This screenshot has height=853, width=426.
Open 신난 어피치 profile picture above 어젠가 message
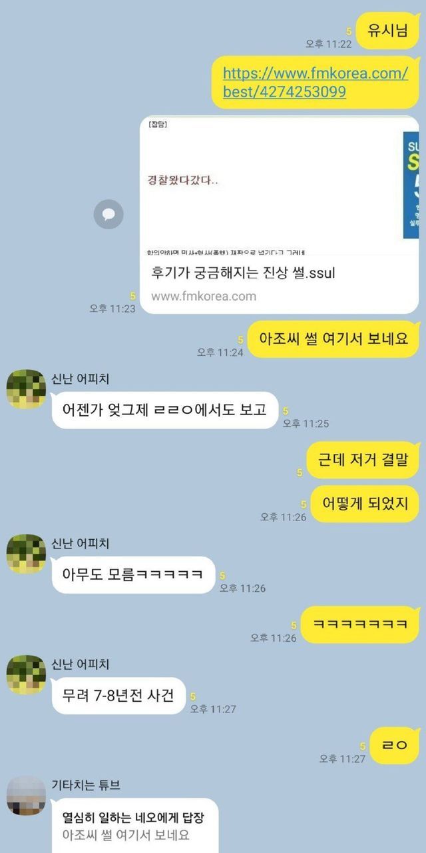point(26,389)
